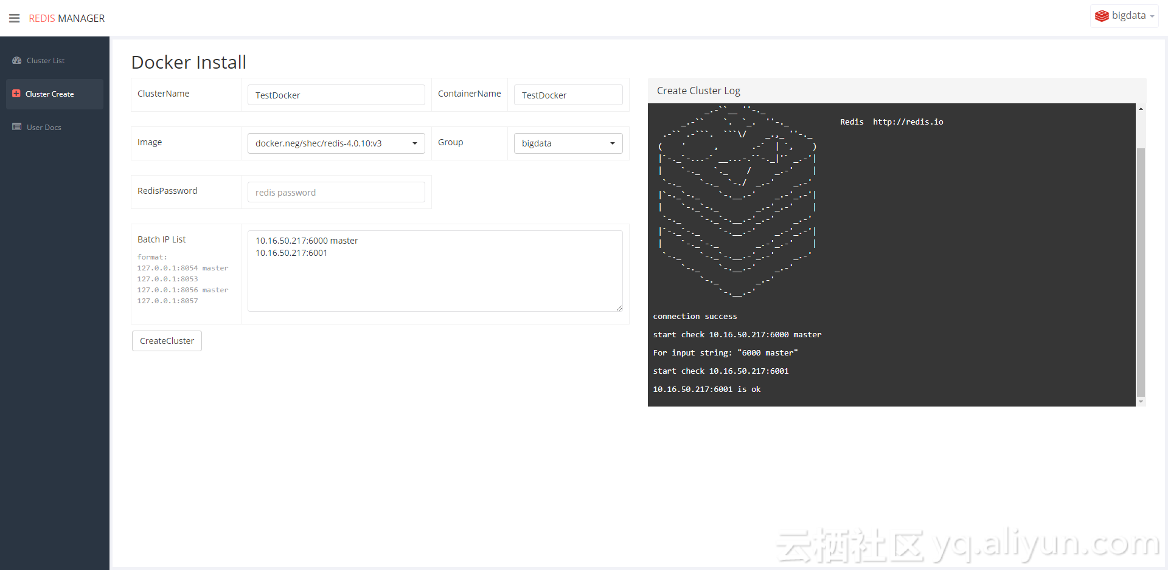Click the 'ContainerName' label

click(x=469, y=94)
